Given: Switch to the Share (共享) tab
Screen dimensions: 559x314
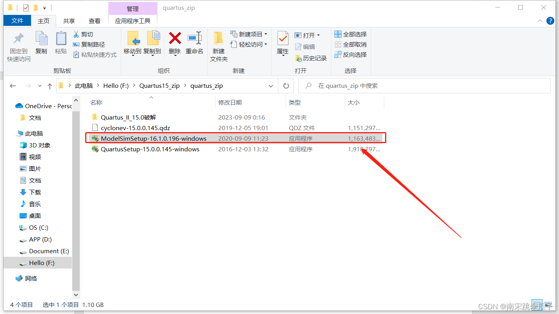Looking at the screenshot, I should 69,21.
